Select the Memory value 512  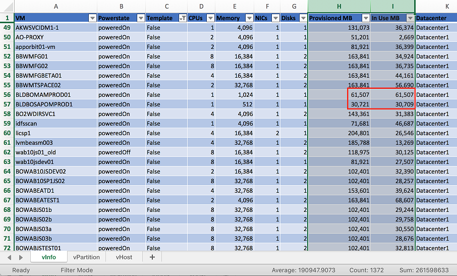coord(235,104)
